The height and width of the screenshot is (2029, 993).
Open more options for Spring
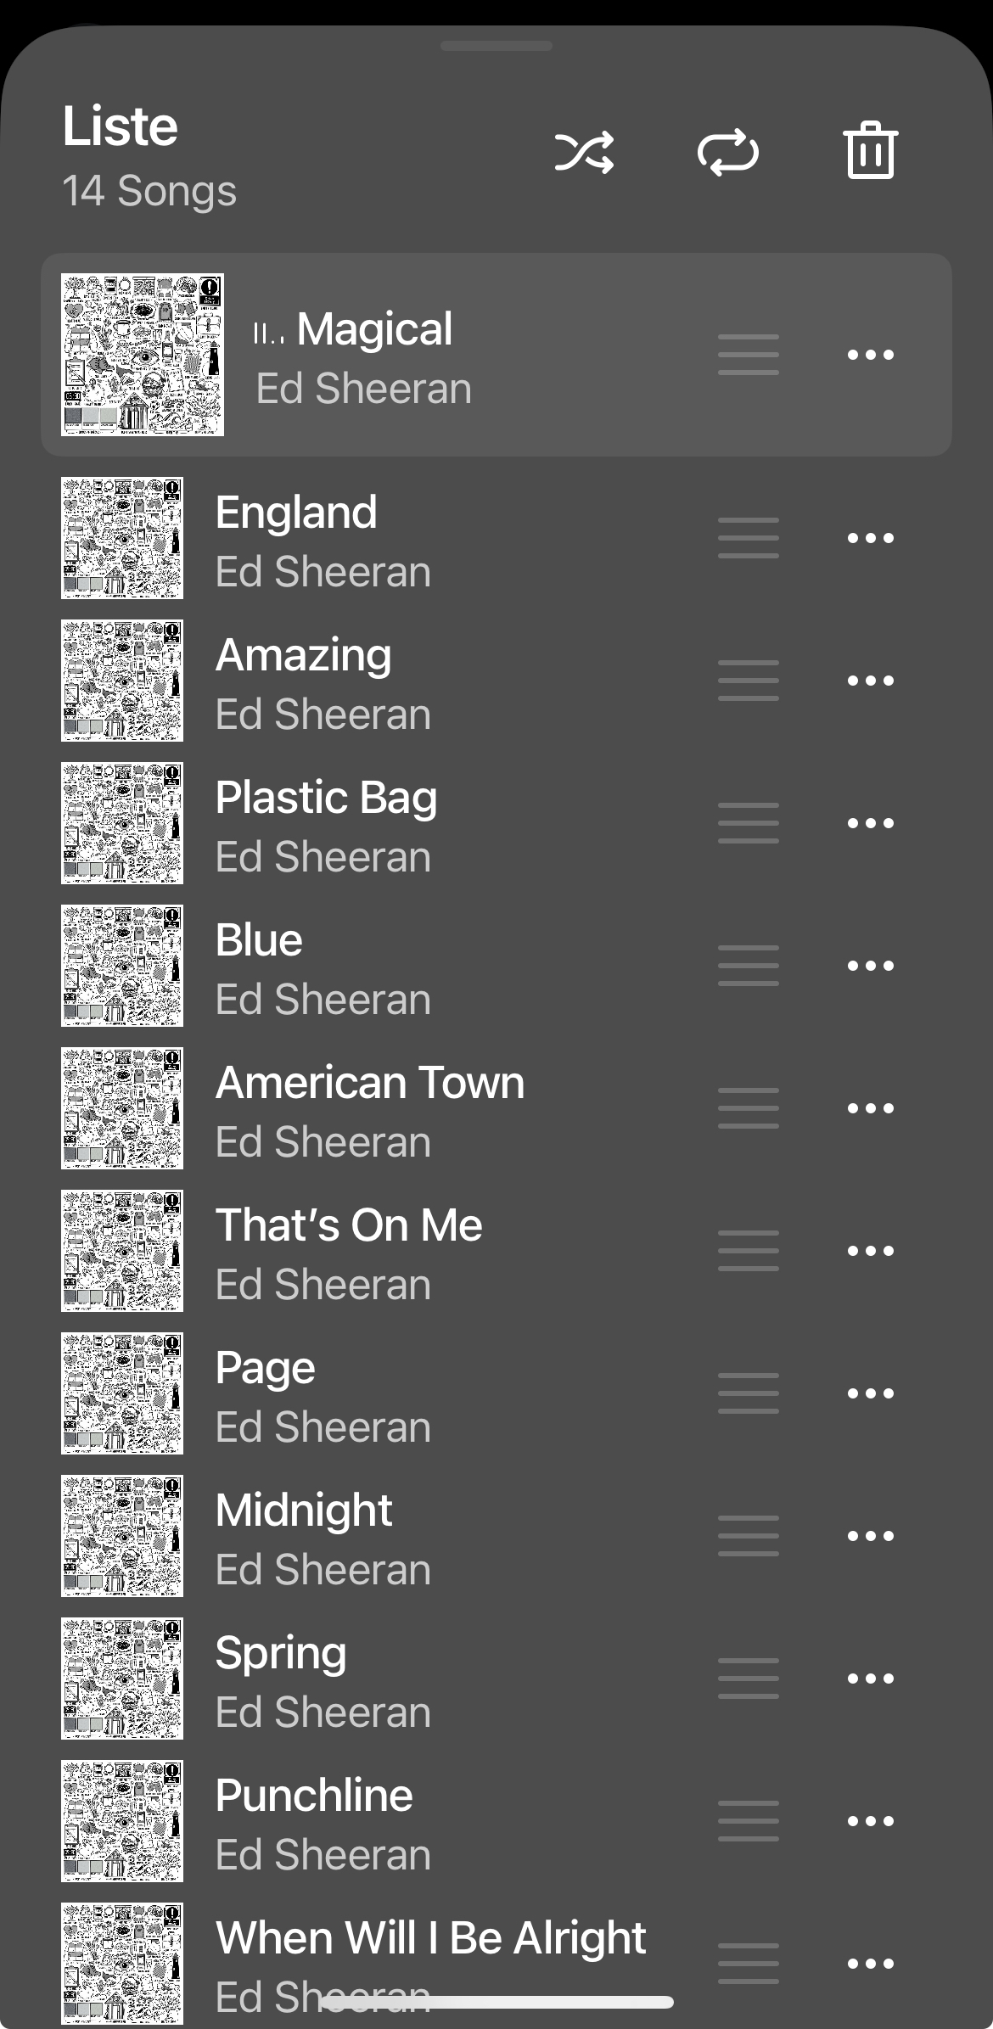[x=871, y=1679]
